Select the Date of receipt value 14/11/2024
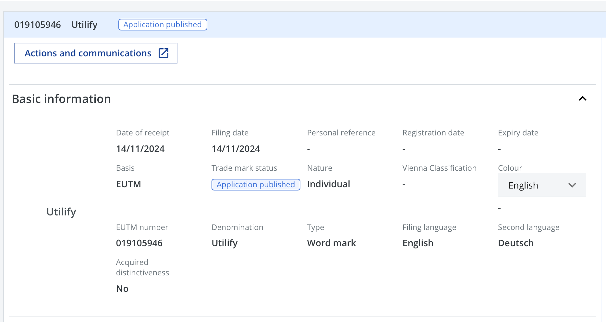The image size is (606, 322). coord(140,149)
